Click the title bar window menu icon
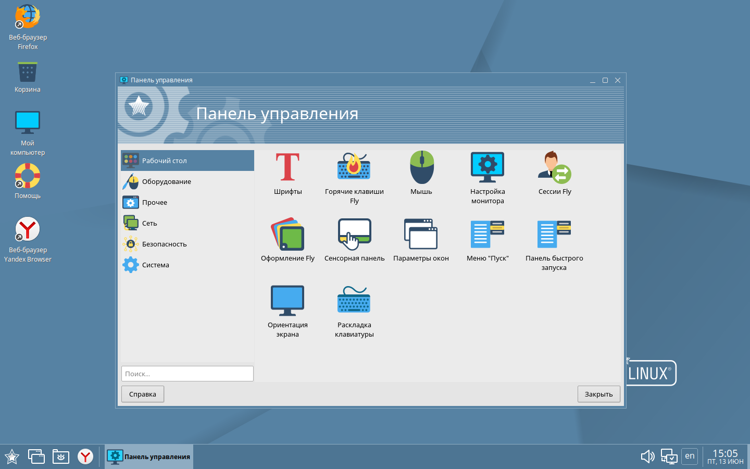The height and width of the screenshot is (469, 750). [124, 80]
